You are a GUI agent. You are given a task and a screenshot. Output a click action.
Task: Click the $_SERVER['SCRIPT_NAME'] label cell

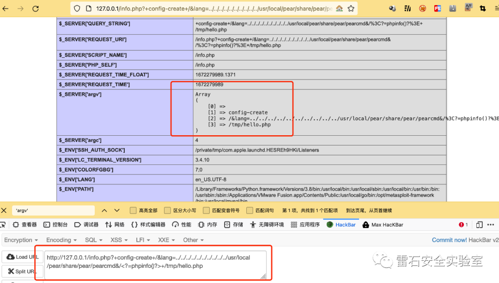coord(125,55)
